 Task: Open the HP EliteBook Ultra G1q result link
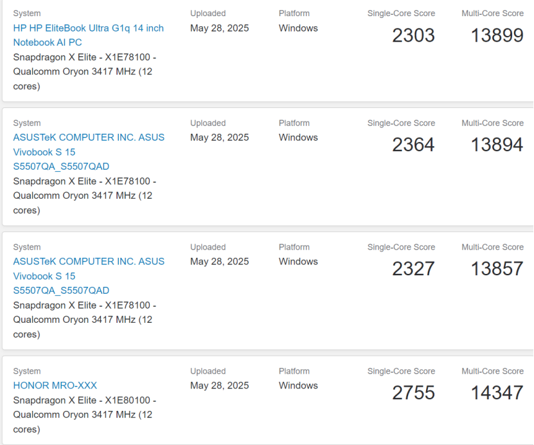tap(88, 35)
